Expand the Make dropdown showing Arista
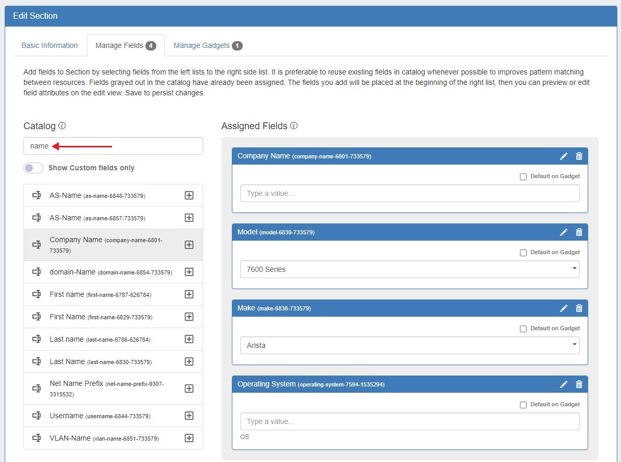 pos(409,345)
